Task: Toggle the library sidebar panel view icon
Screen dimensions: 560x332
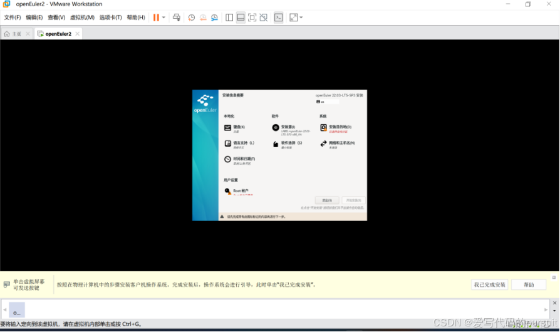Action: tap(229, 18)
